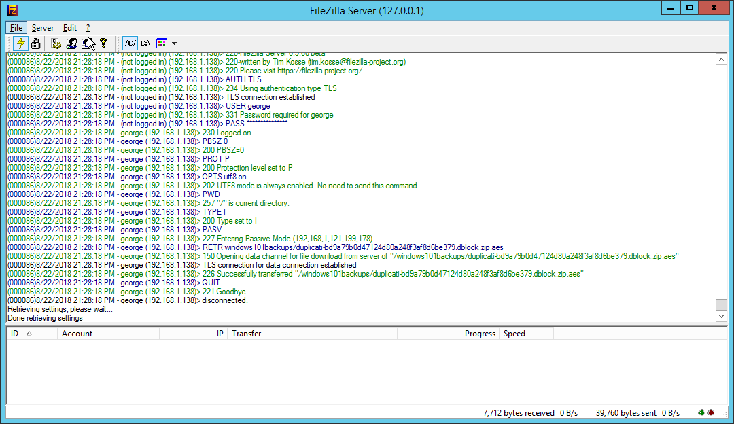Lock the server with the padlock icon

(x=35, y=43)
